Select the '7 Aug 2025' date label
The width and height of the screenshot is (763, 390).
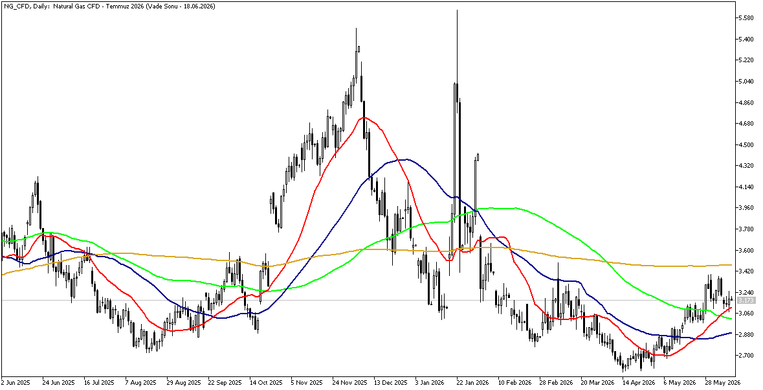click(140, 383)
